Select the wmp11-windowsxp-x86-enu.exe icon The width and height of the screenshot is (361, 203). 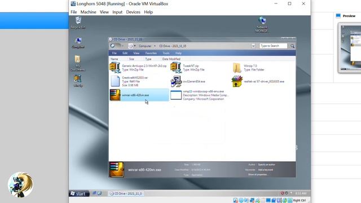coord(176,95)
